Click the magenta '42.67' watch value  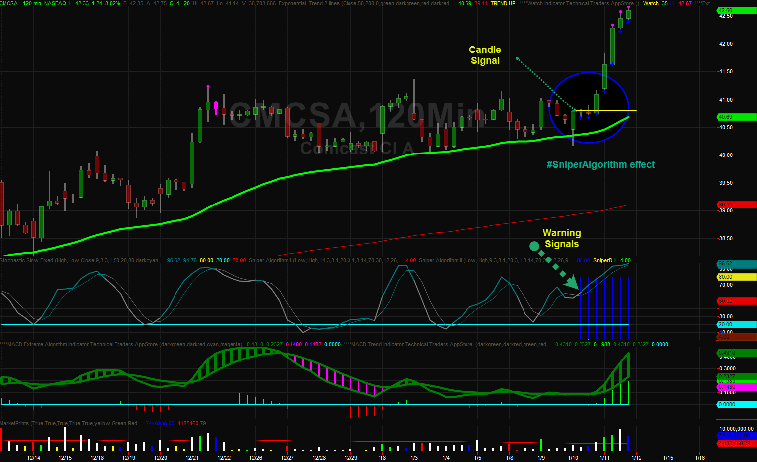pyautogui.click(x=685, y=3)
